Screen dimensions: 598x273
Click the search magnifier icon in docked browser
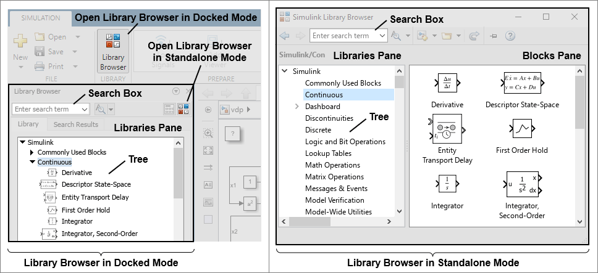[100, 110]
